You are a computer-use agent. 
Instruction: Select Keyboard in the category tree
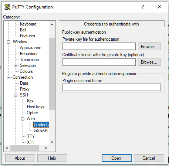[x=28, y=24]
